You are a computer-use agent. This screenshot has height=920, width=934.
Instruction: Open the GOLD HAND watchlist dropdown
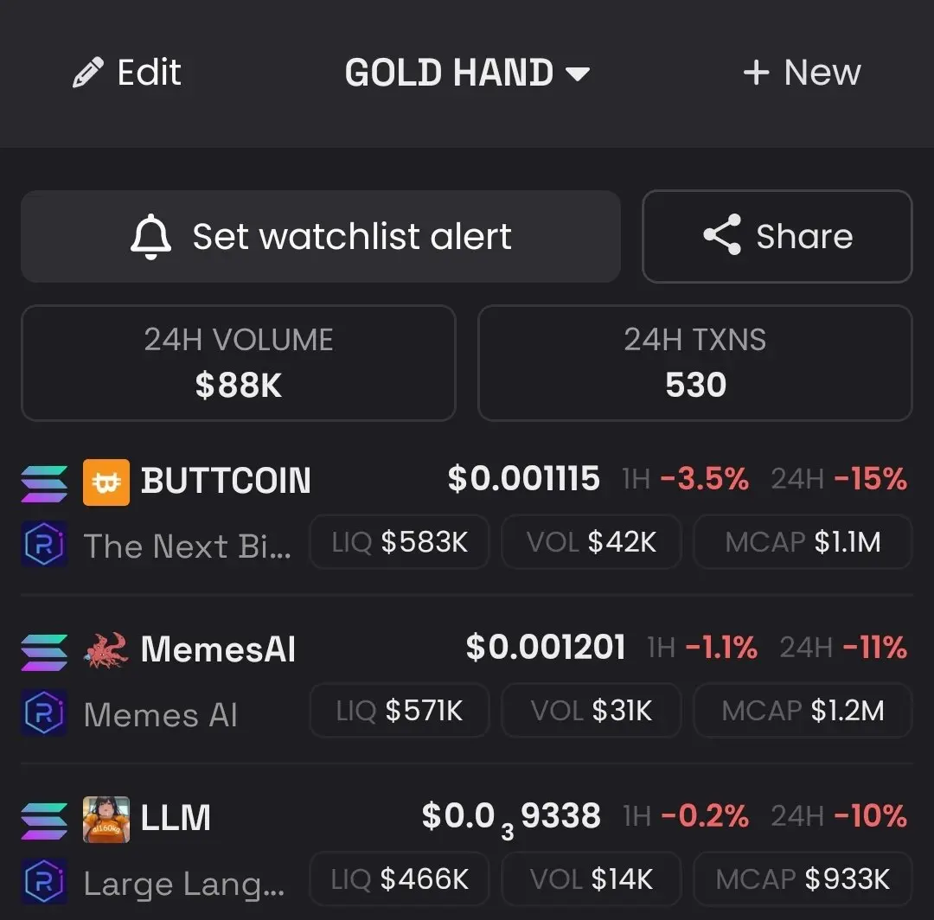(x=468, y=73)
